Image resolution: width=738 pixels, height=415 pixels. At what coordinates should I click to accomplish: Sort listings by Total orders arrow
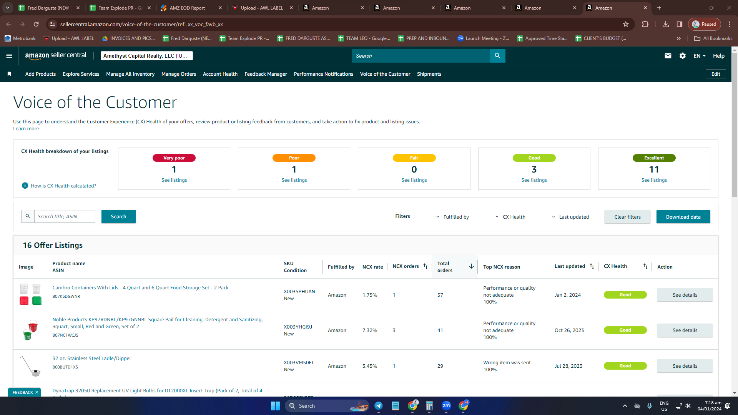click(x=471, y=266)
